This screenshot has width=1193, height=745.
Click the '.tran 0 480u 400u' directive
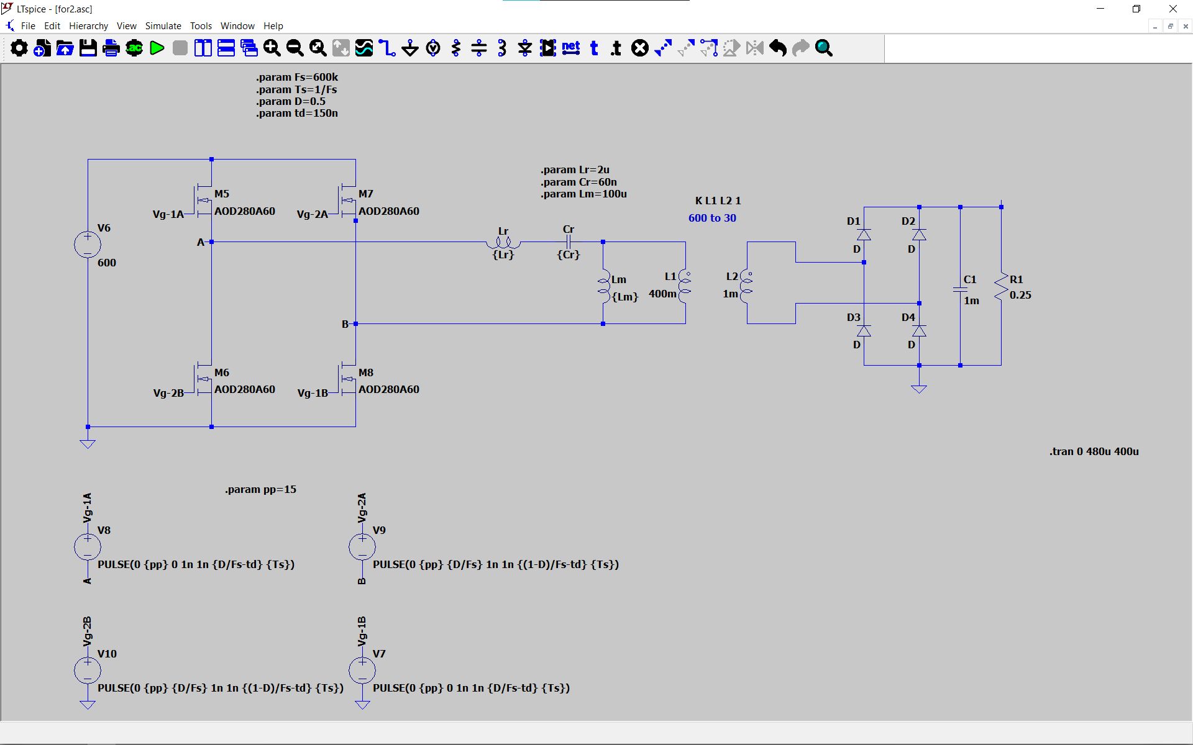pos(1094,451)
